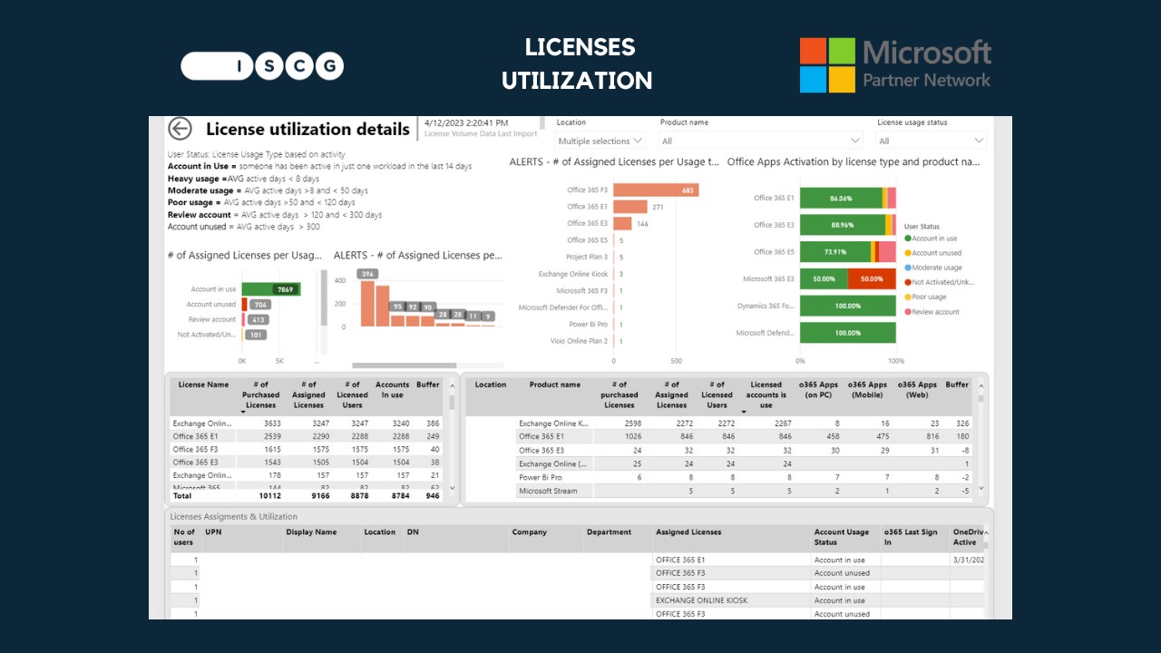Screen dimensions: 1161x653
Task: Click the Company column header
Action: coord(529,532)
